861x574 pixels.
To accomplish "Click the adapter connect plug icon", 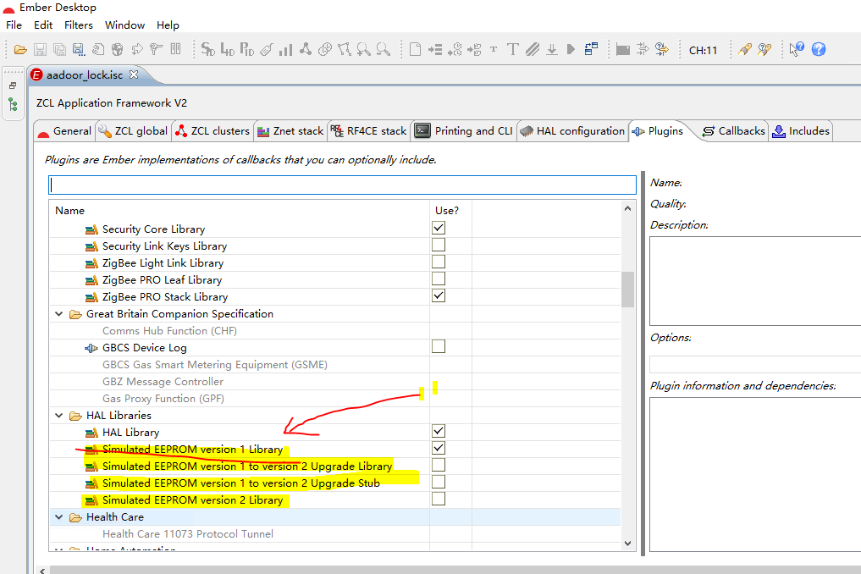I will pos(744,49).
